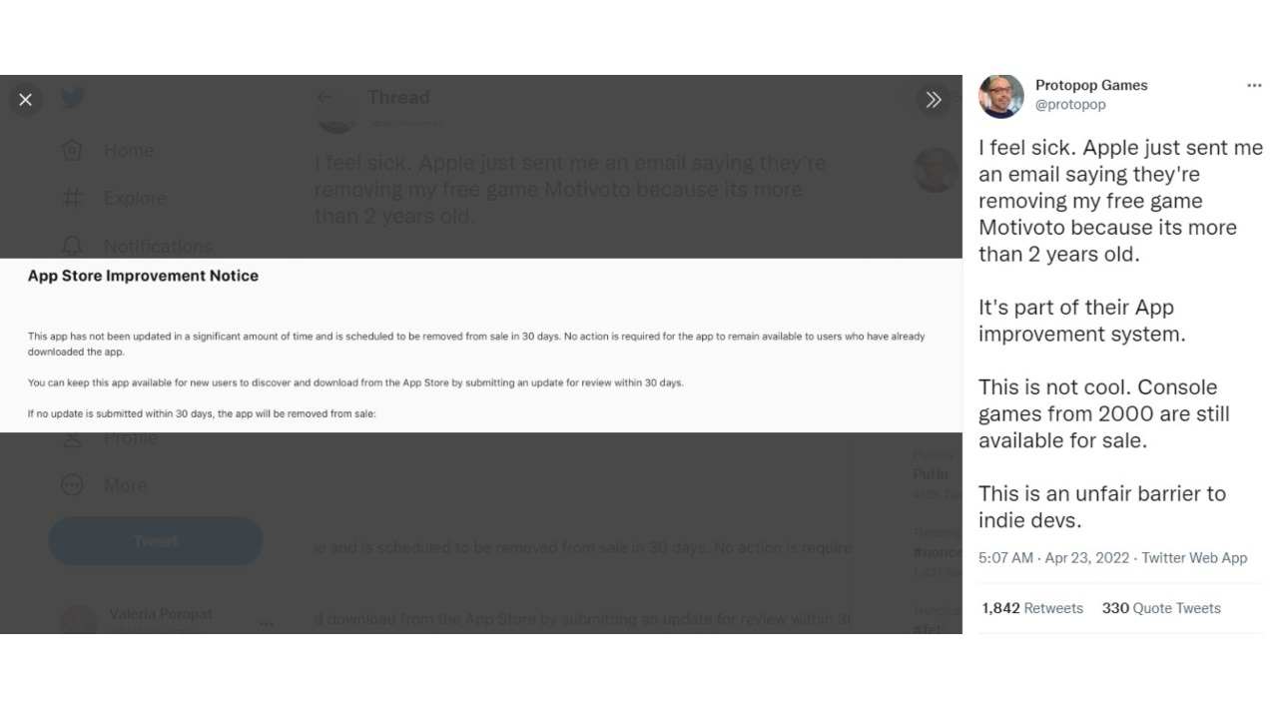The height and width of the screenshot is (719, 1278).
Task: Open the @protopop handle link
Action: pos(1070,105)
